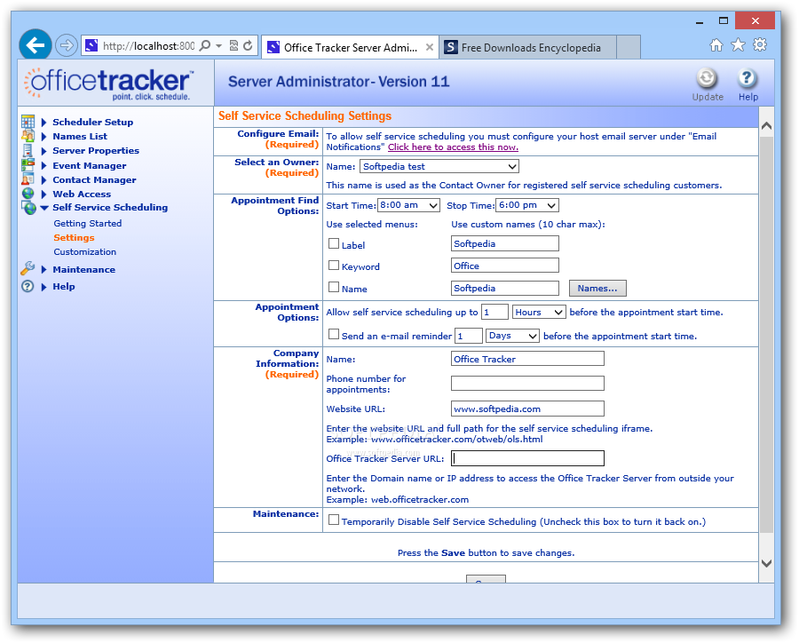This screenshot has width=799, height=643.
Task: Open the Settings sidebar item
Action: [x=74, y=238]
